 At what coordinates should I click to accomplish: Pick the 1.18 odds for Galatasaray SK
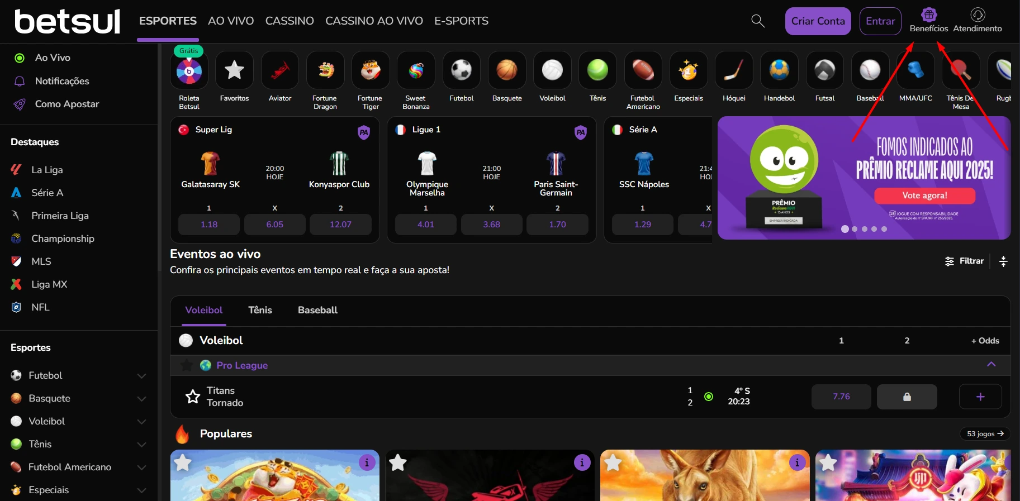[x=209, y=225]
